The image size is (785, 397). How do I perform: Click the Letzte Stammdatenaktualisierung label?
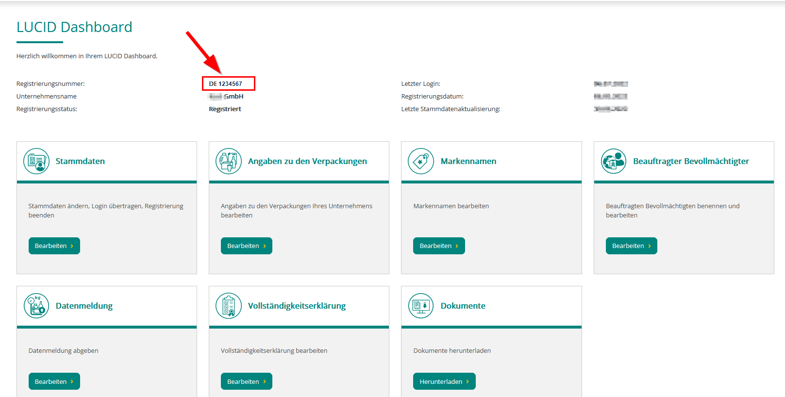pos(451,109)
